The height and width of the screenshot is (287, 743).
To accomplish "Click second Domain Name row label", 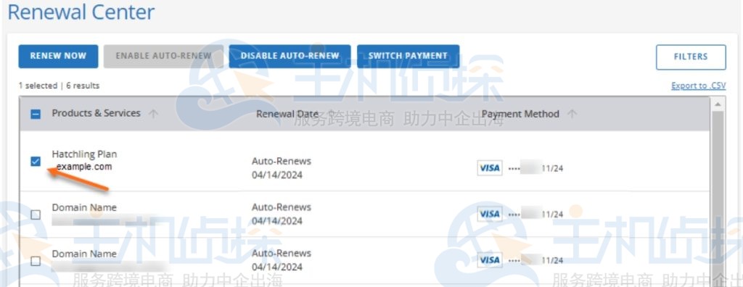I will click(x=84, y=254).
